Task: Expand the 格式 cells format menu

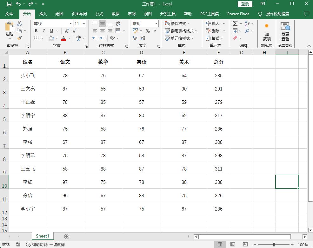Action: click(214, 38)
